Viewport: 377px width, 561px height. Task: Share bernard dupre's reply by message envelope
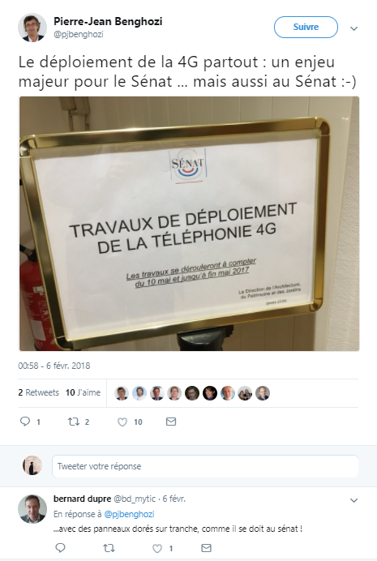coord(207,548)
